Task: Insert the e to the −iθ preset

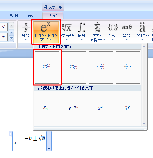Action: [x=74, y=109]
